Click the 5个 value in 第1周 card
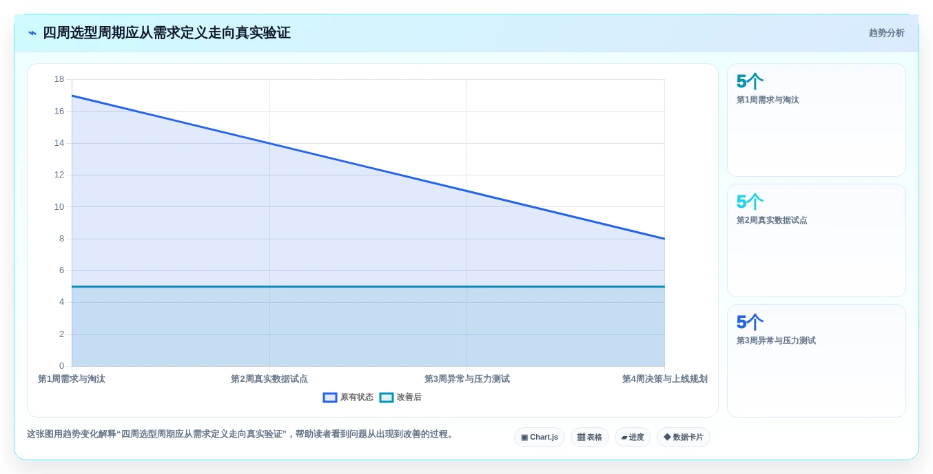 pyautogui.click(x=750, y=82)
